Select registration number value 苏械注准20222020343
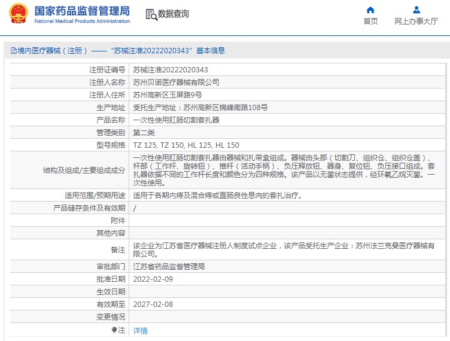450x341 pixels. [x=171, y=69]
